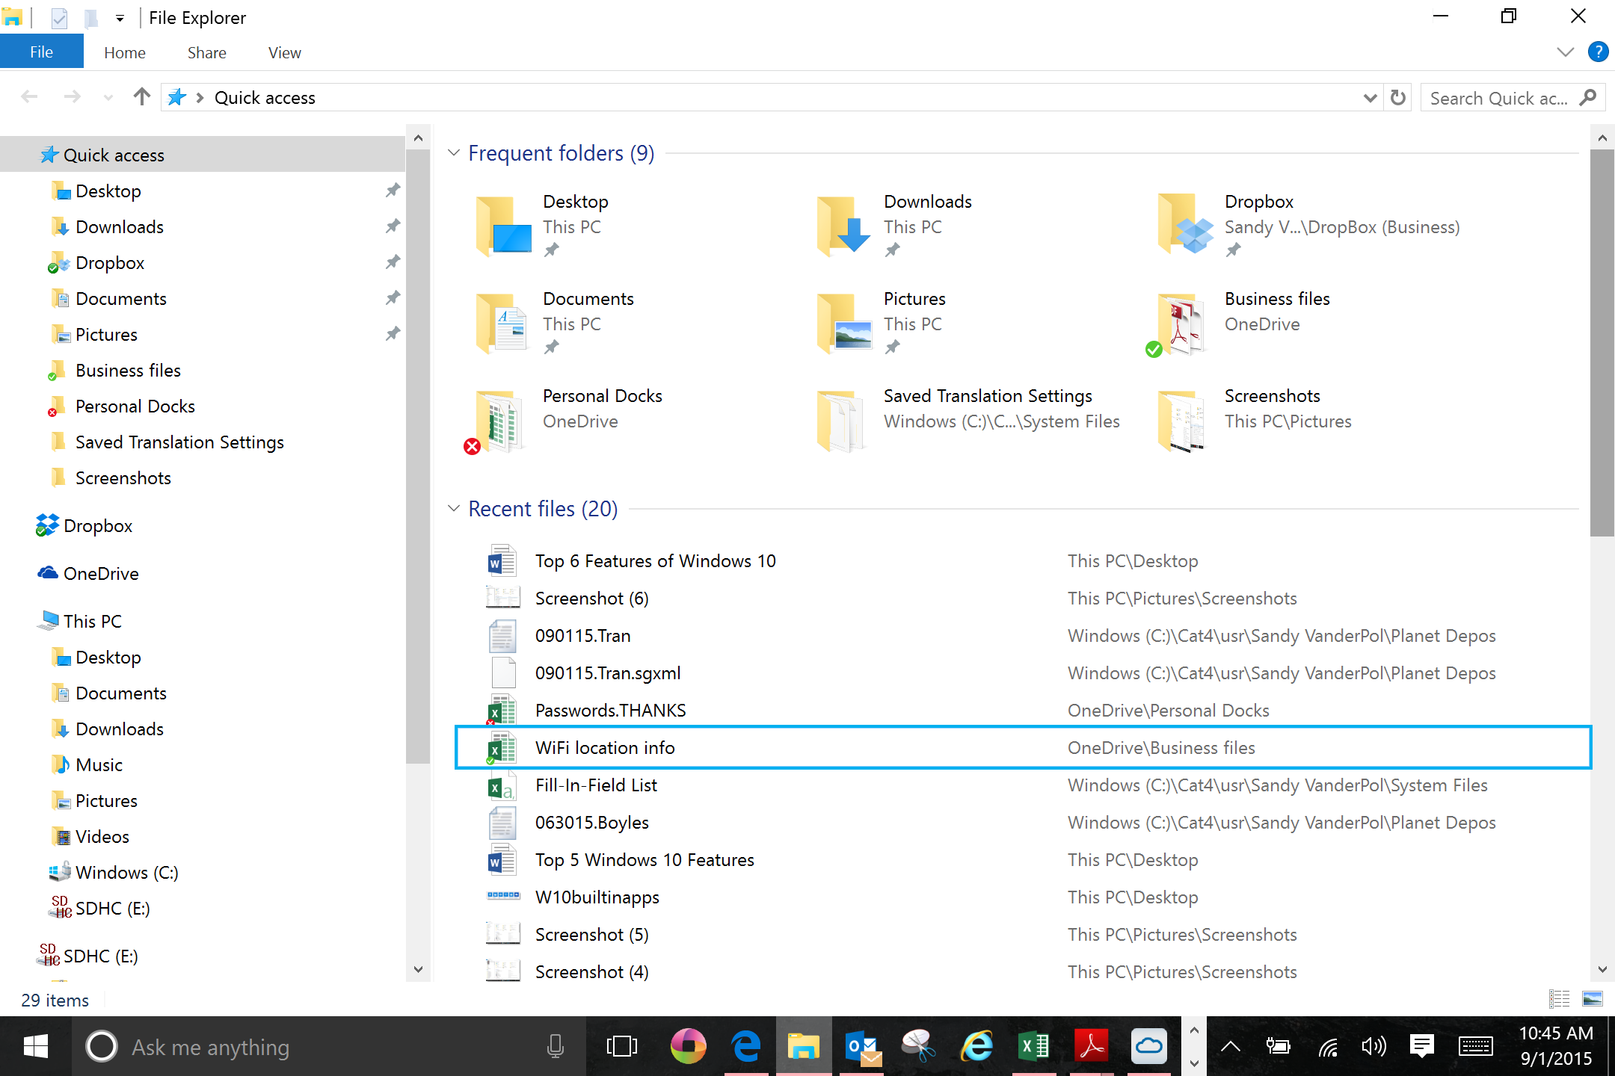Unpin Downloads using its sidebar pin icon

[392, 226]
